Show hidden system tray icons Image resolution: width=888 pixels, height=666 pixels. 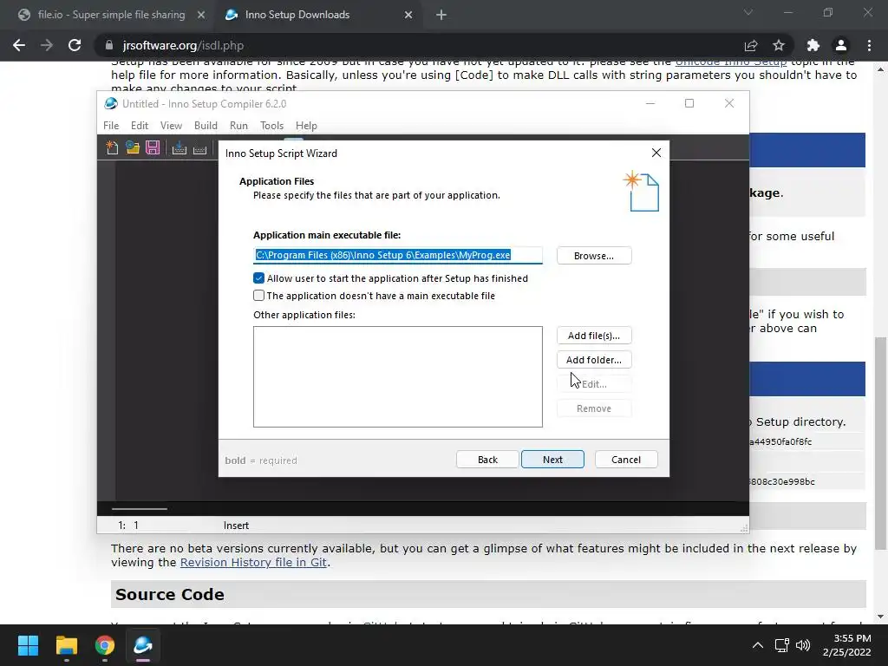click(x=757, y=645)
